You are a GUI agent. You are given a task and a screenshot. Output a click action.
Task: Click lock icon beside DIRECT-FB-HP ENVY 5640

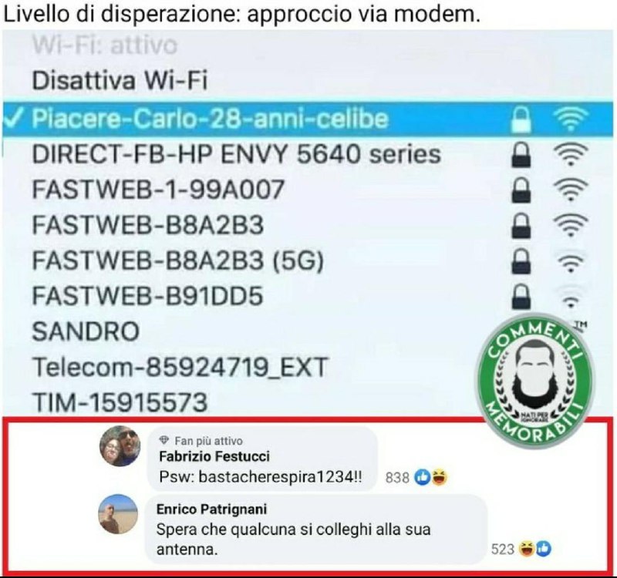pos(521,155)
